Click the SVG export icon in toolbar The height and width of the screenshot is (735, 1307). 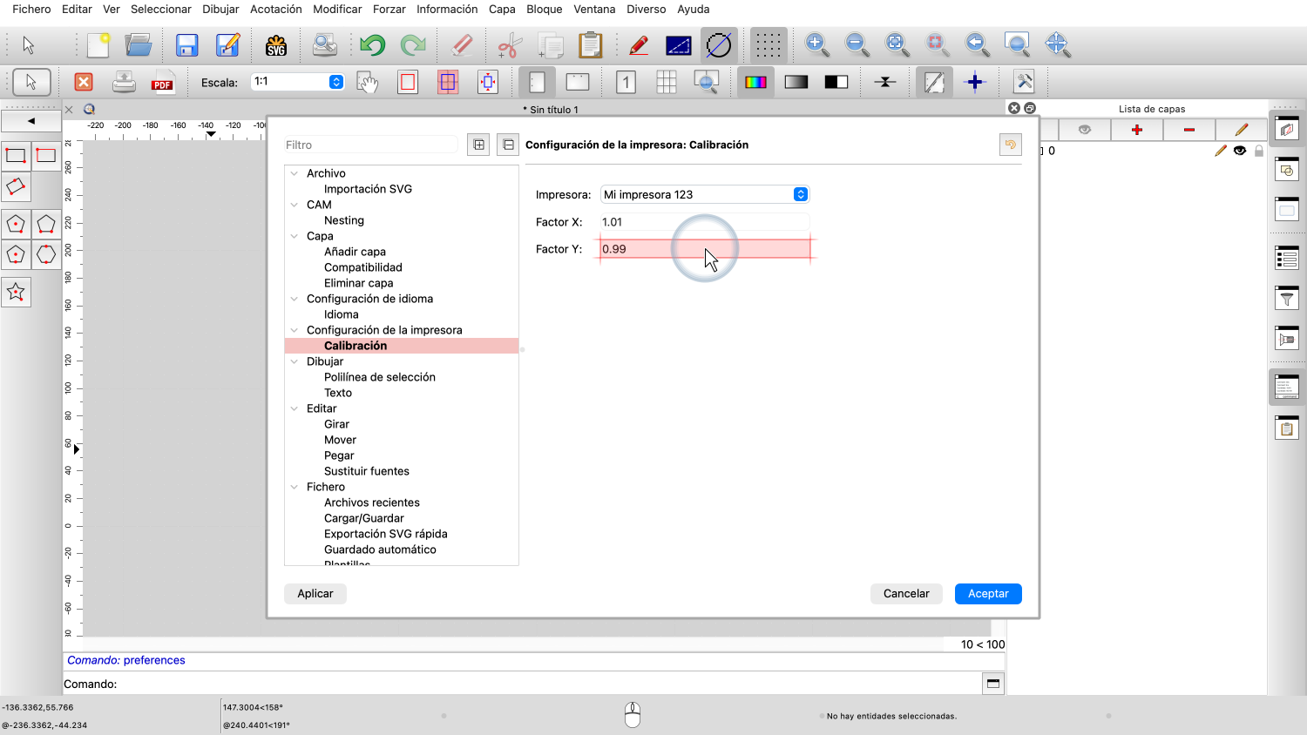pos(276,45)
